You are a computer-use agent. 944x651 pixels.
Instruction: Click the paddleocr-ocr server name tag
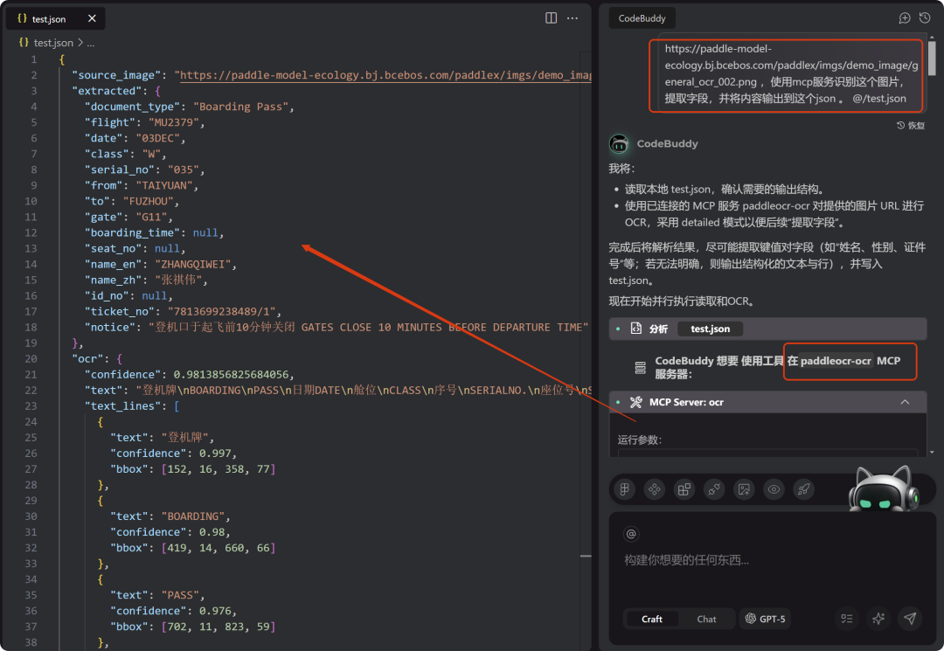pyautogui.click(x=836, y=361)
